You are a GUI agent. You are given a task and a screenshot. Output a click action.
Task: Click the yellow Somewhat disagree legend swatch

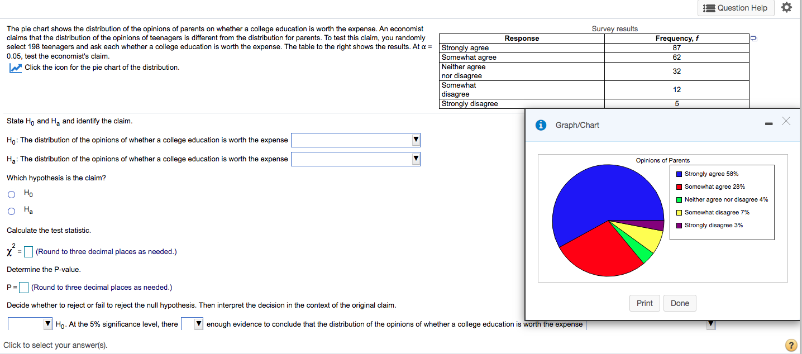679,213
